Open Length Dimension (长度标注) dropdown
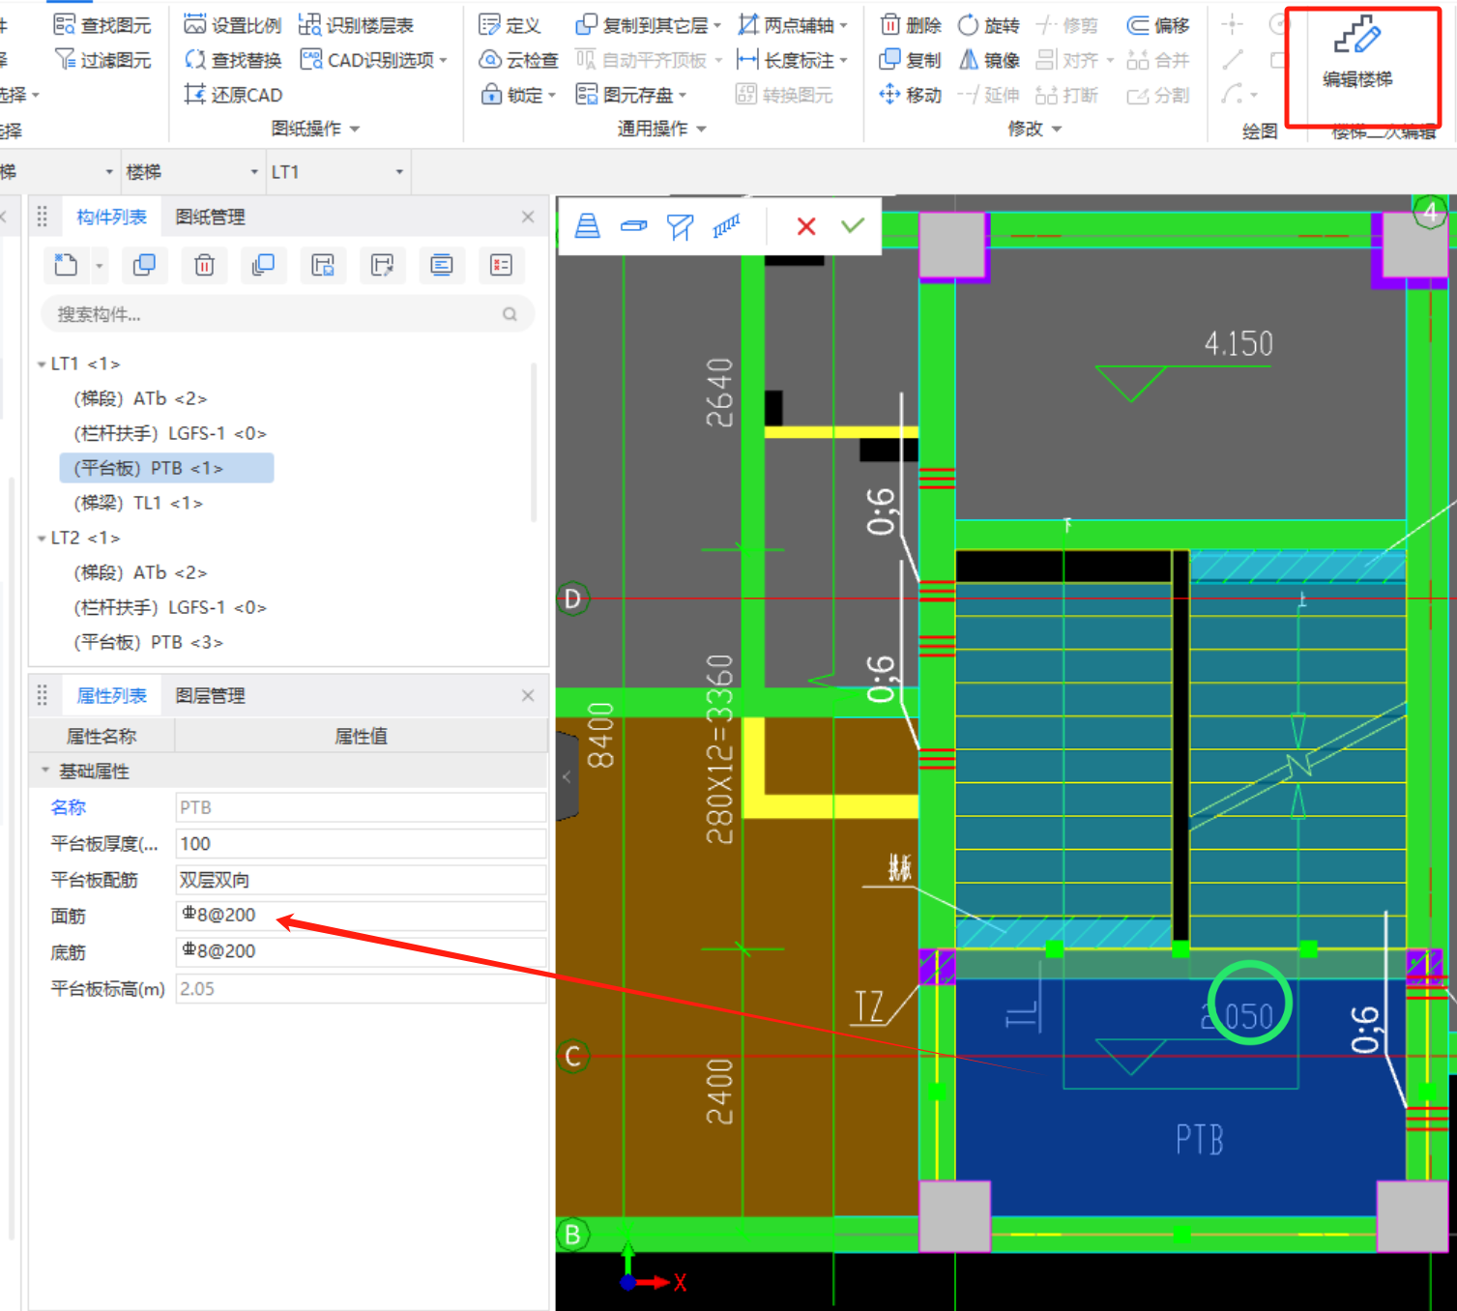Viewport: 1457px width, 1311px height. pyautogui.click(x=843, y=61)
